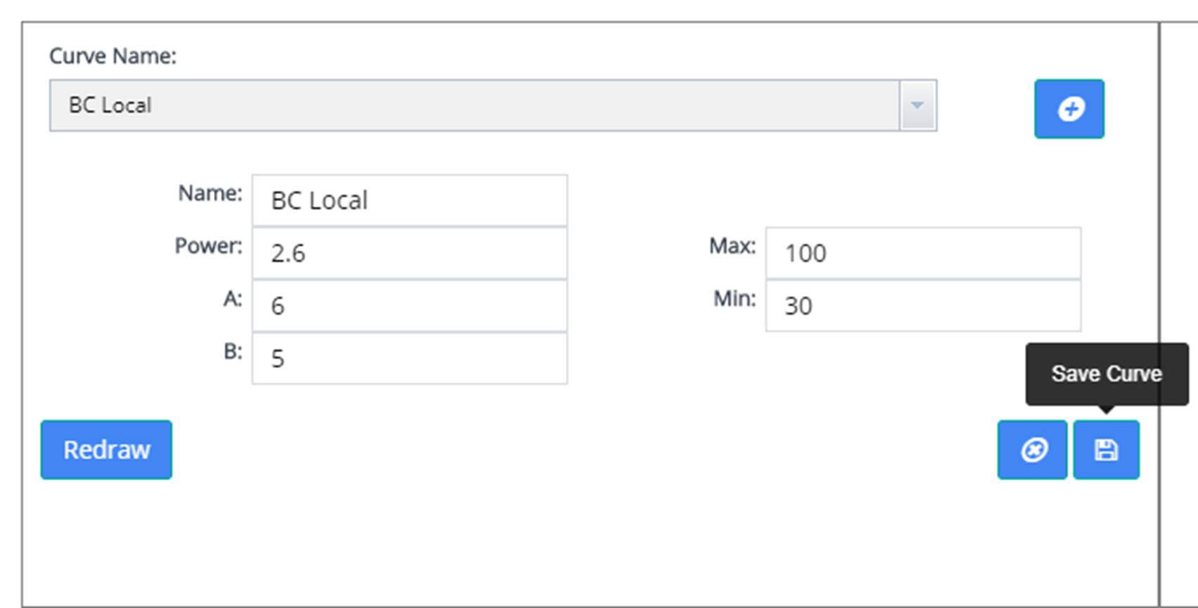Click the "Max:" field label
The image size is (1198, 608).
(732, 246)
